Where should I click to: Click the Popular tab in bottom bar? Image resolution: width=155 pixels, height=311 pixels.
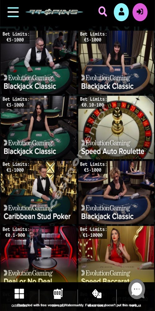coord(136,306)
